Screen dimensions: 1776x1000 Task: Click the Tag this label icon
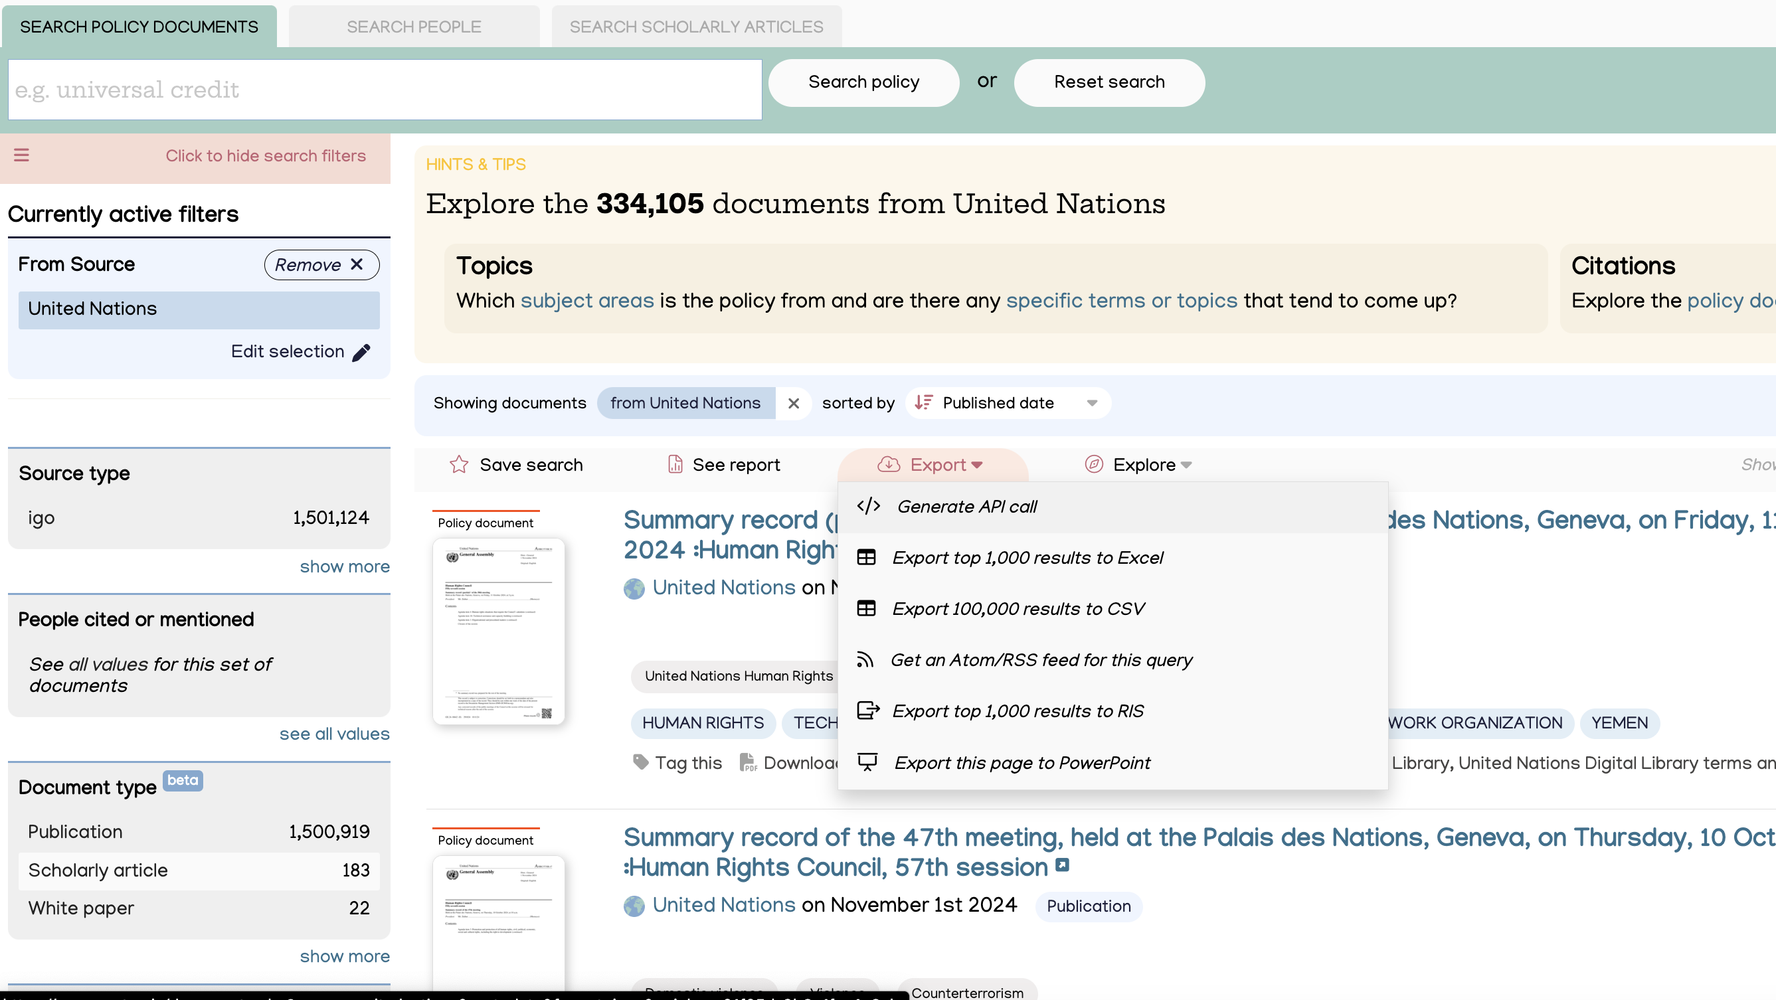pyautogui.click(x=640, y=762)
